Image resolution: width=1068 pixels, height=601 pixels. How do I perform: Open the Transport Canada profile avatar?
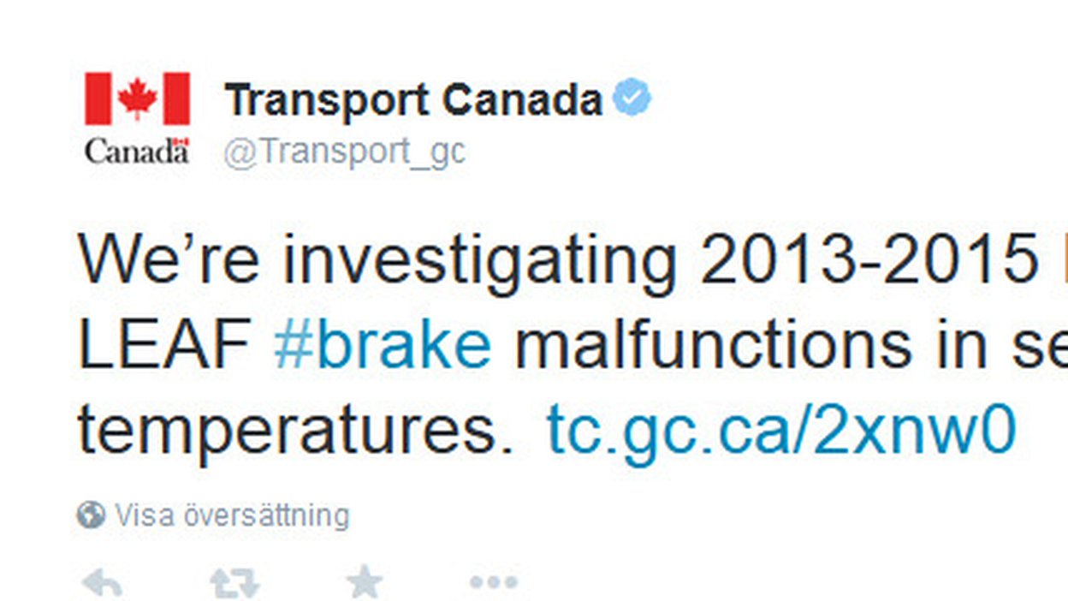137,118
